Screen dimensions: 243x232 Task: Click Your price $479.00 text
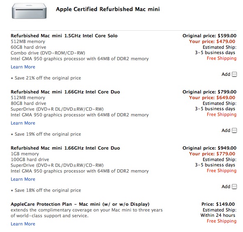(212, 41)
